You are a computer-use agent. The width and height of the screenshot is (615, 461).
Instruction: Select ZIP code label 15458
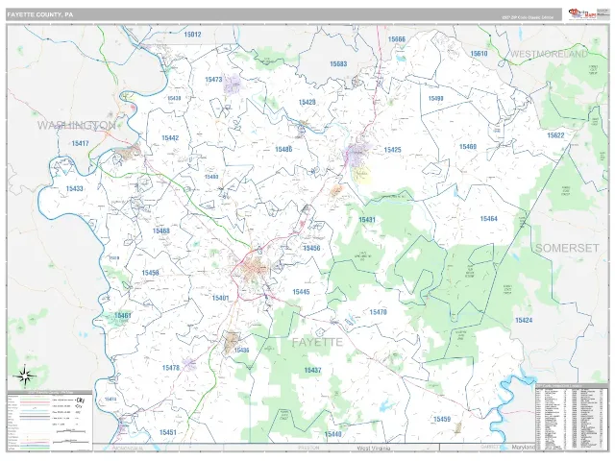coord(150,273)
